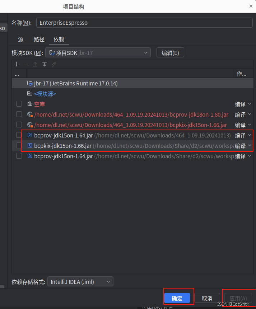Select bcprov-jdk18on-1.80.jar path text
Viewport: 256px width, 309px height.
131,114
